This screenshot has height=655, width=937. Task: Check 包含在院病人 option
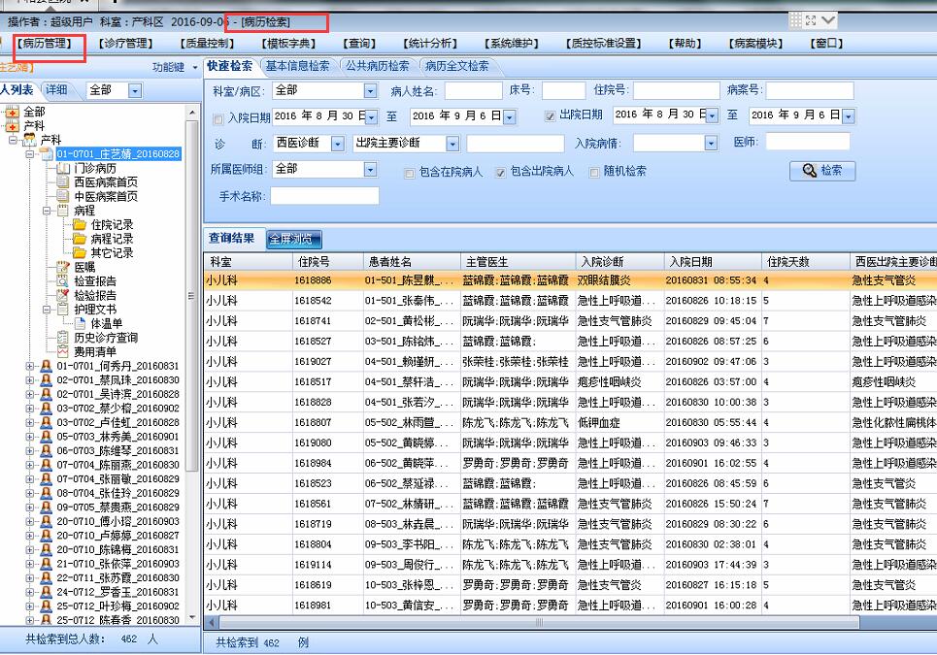click(410, 173)
